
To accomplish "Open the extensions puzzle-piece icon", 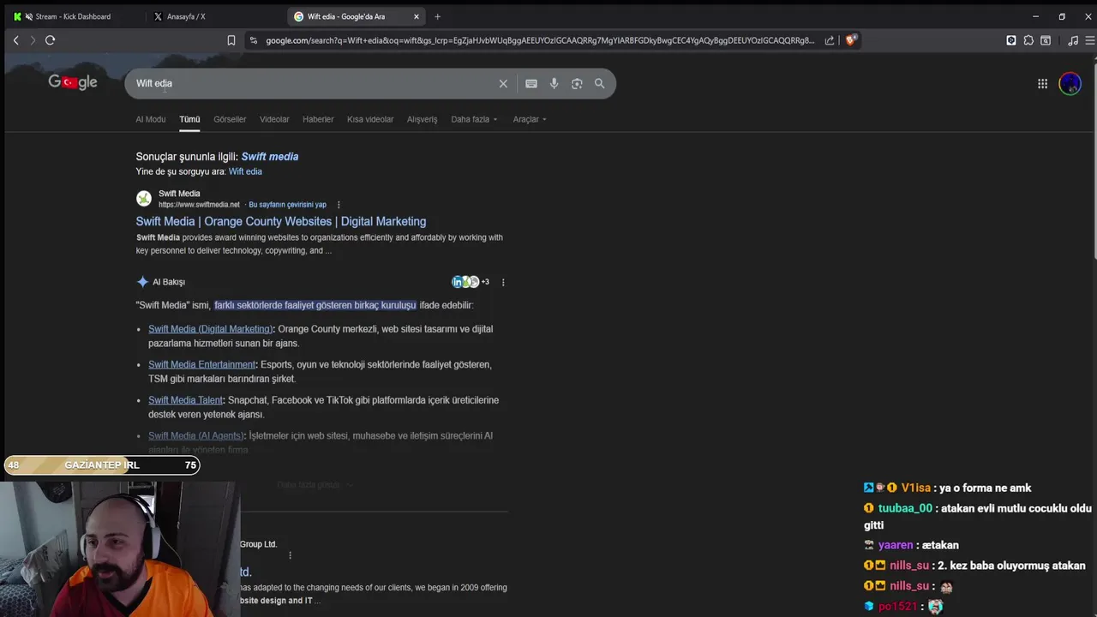I will point(1028,40).
